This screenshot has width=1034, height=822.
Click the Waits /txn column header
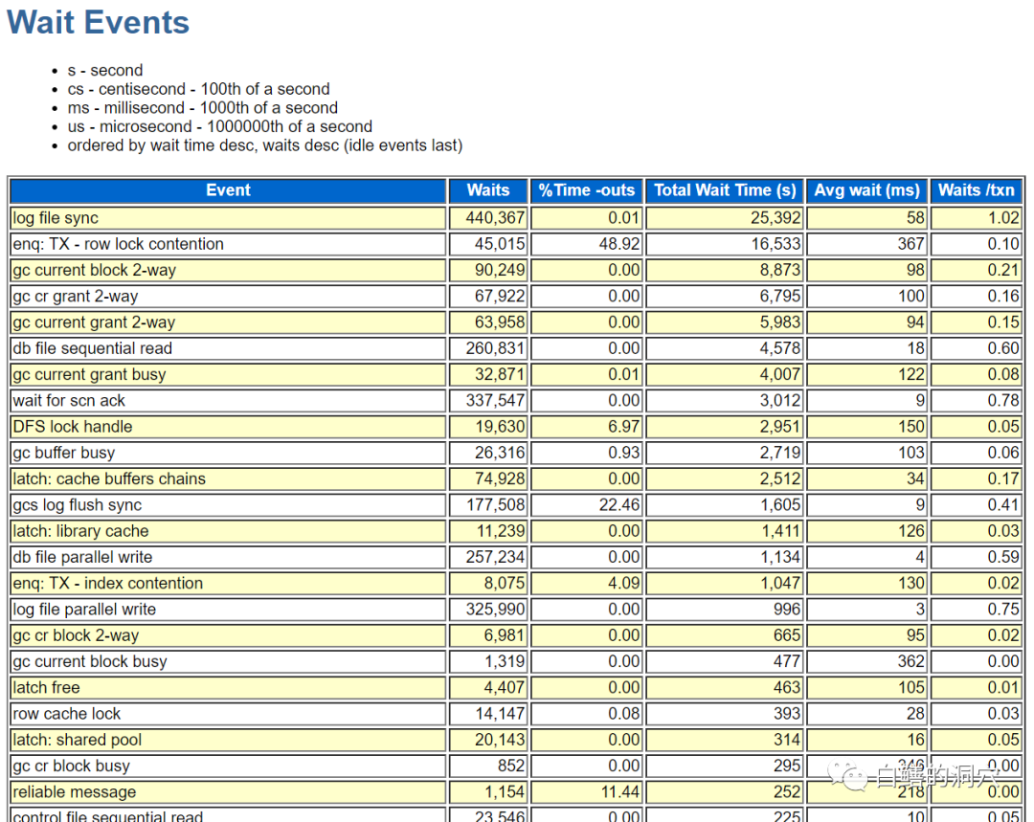976,190
